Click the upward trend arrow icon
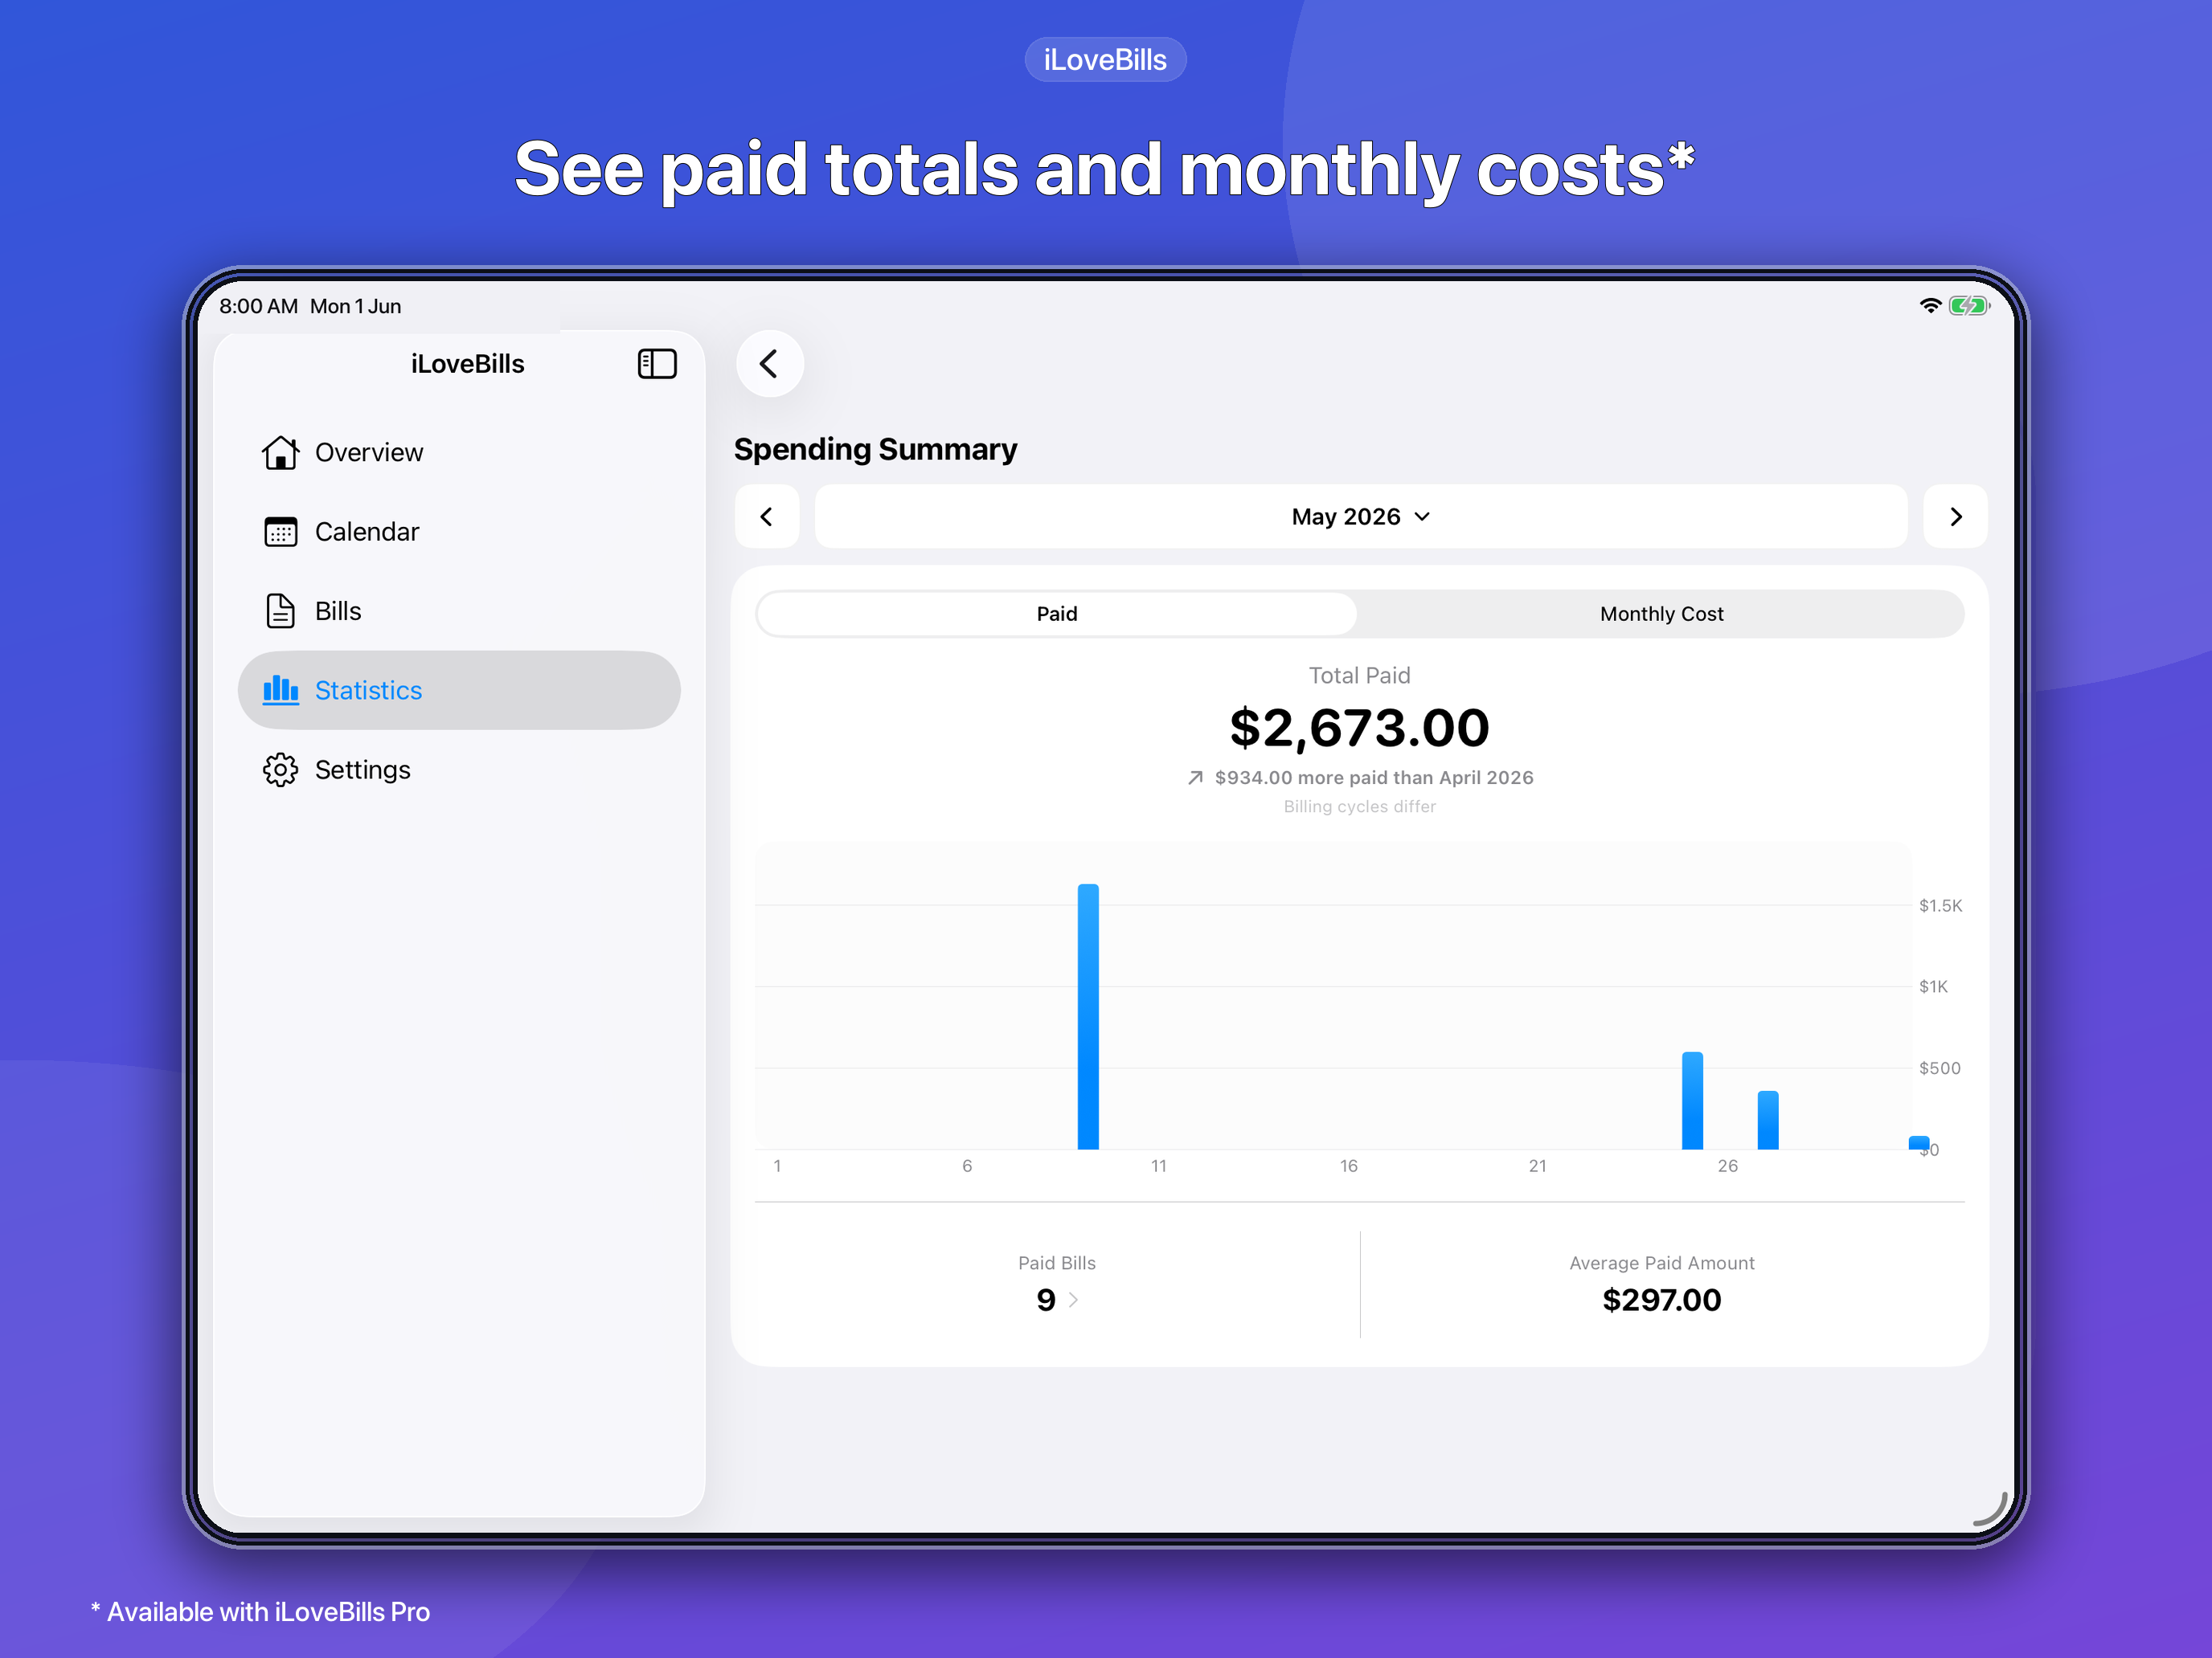Screen dimensions: 2212x1658 coord(1195,778)
